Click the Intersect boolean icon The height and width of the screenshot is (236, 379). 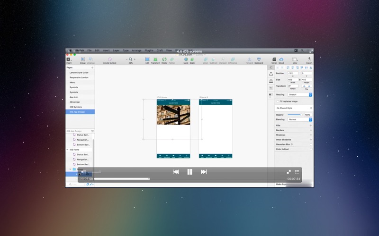[223, 60]
